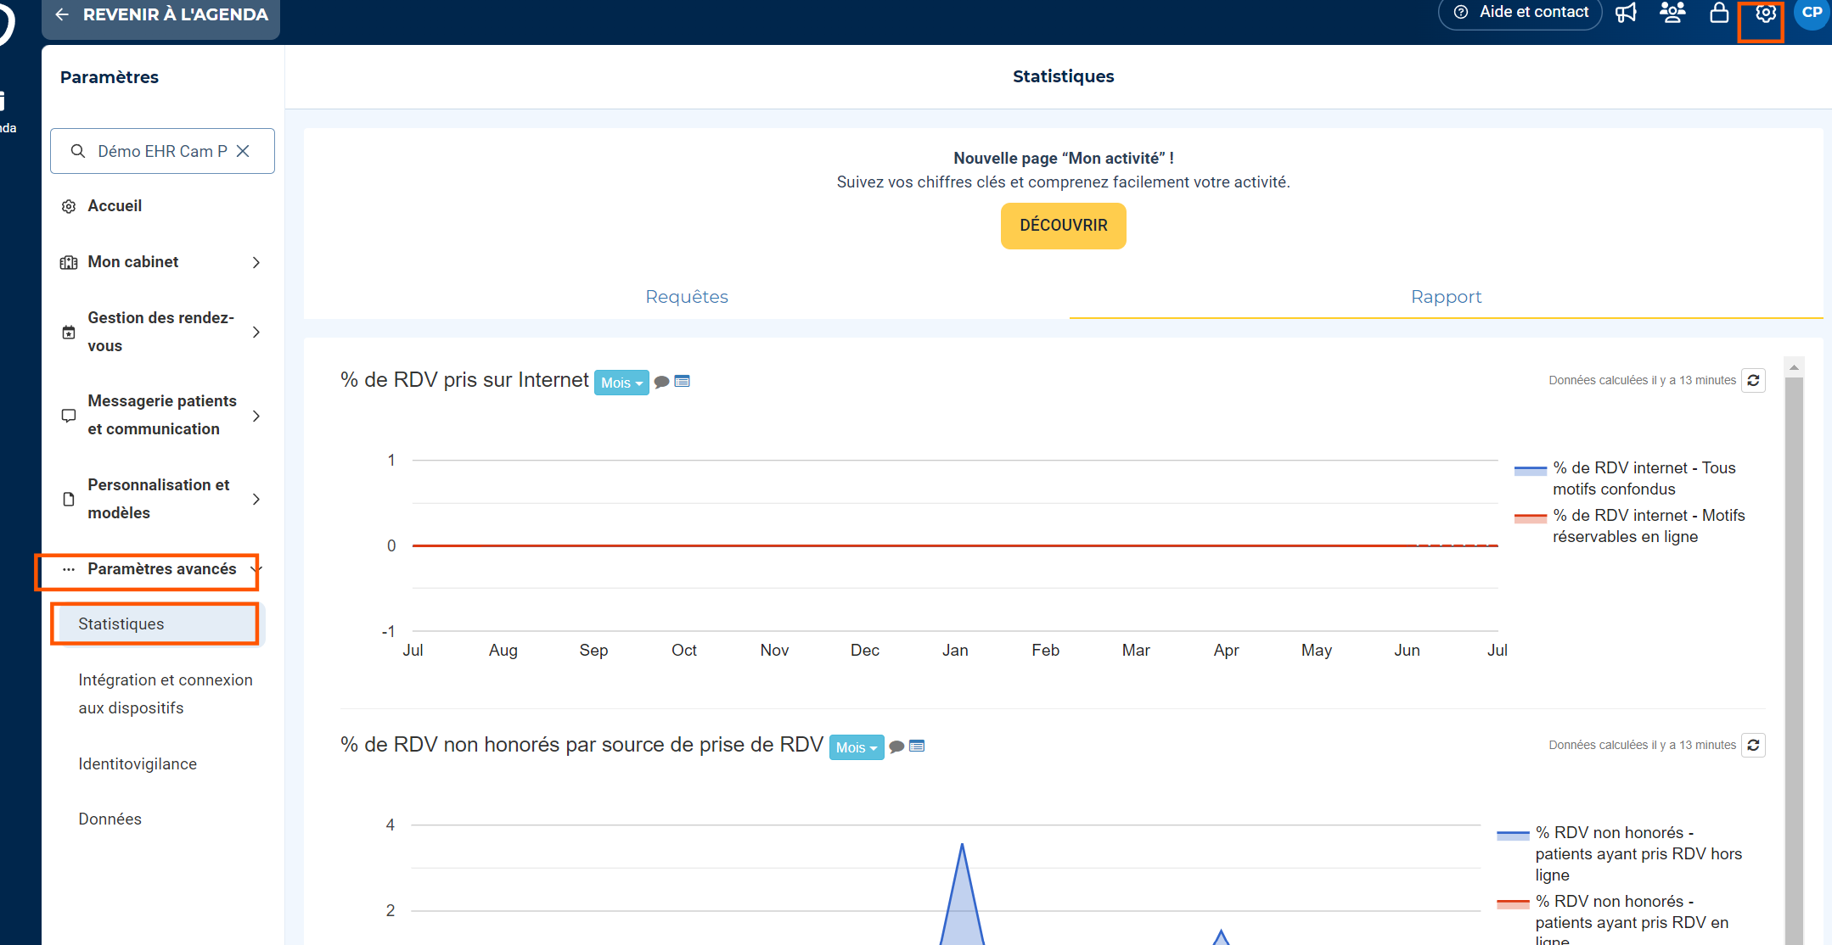The image size is (1832, 945).
Task: Open comment bubble beside '% de RDV pris sur Internet'
Action: point(662,382)
